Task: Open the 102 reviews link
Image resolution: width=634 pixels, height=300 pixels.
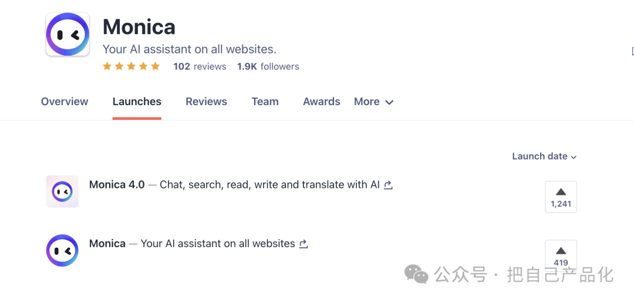Action: click(x=200, y=66)
